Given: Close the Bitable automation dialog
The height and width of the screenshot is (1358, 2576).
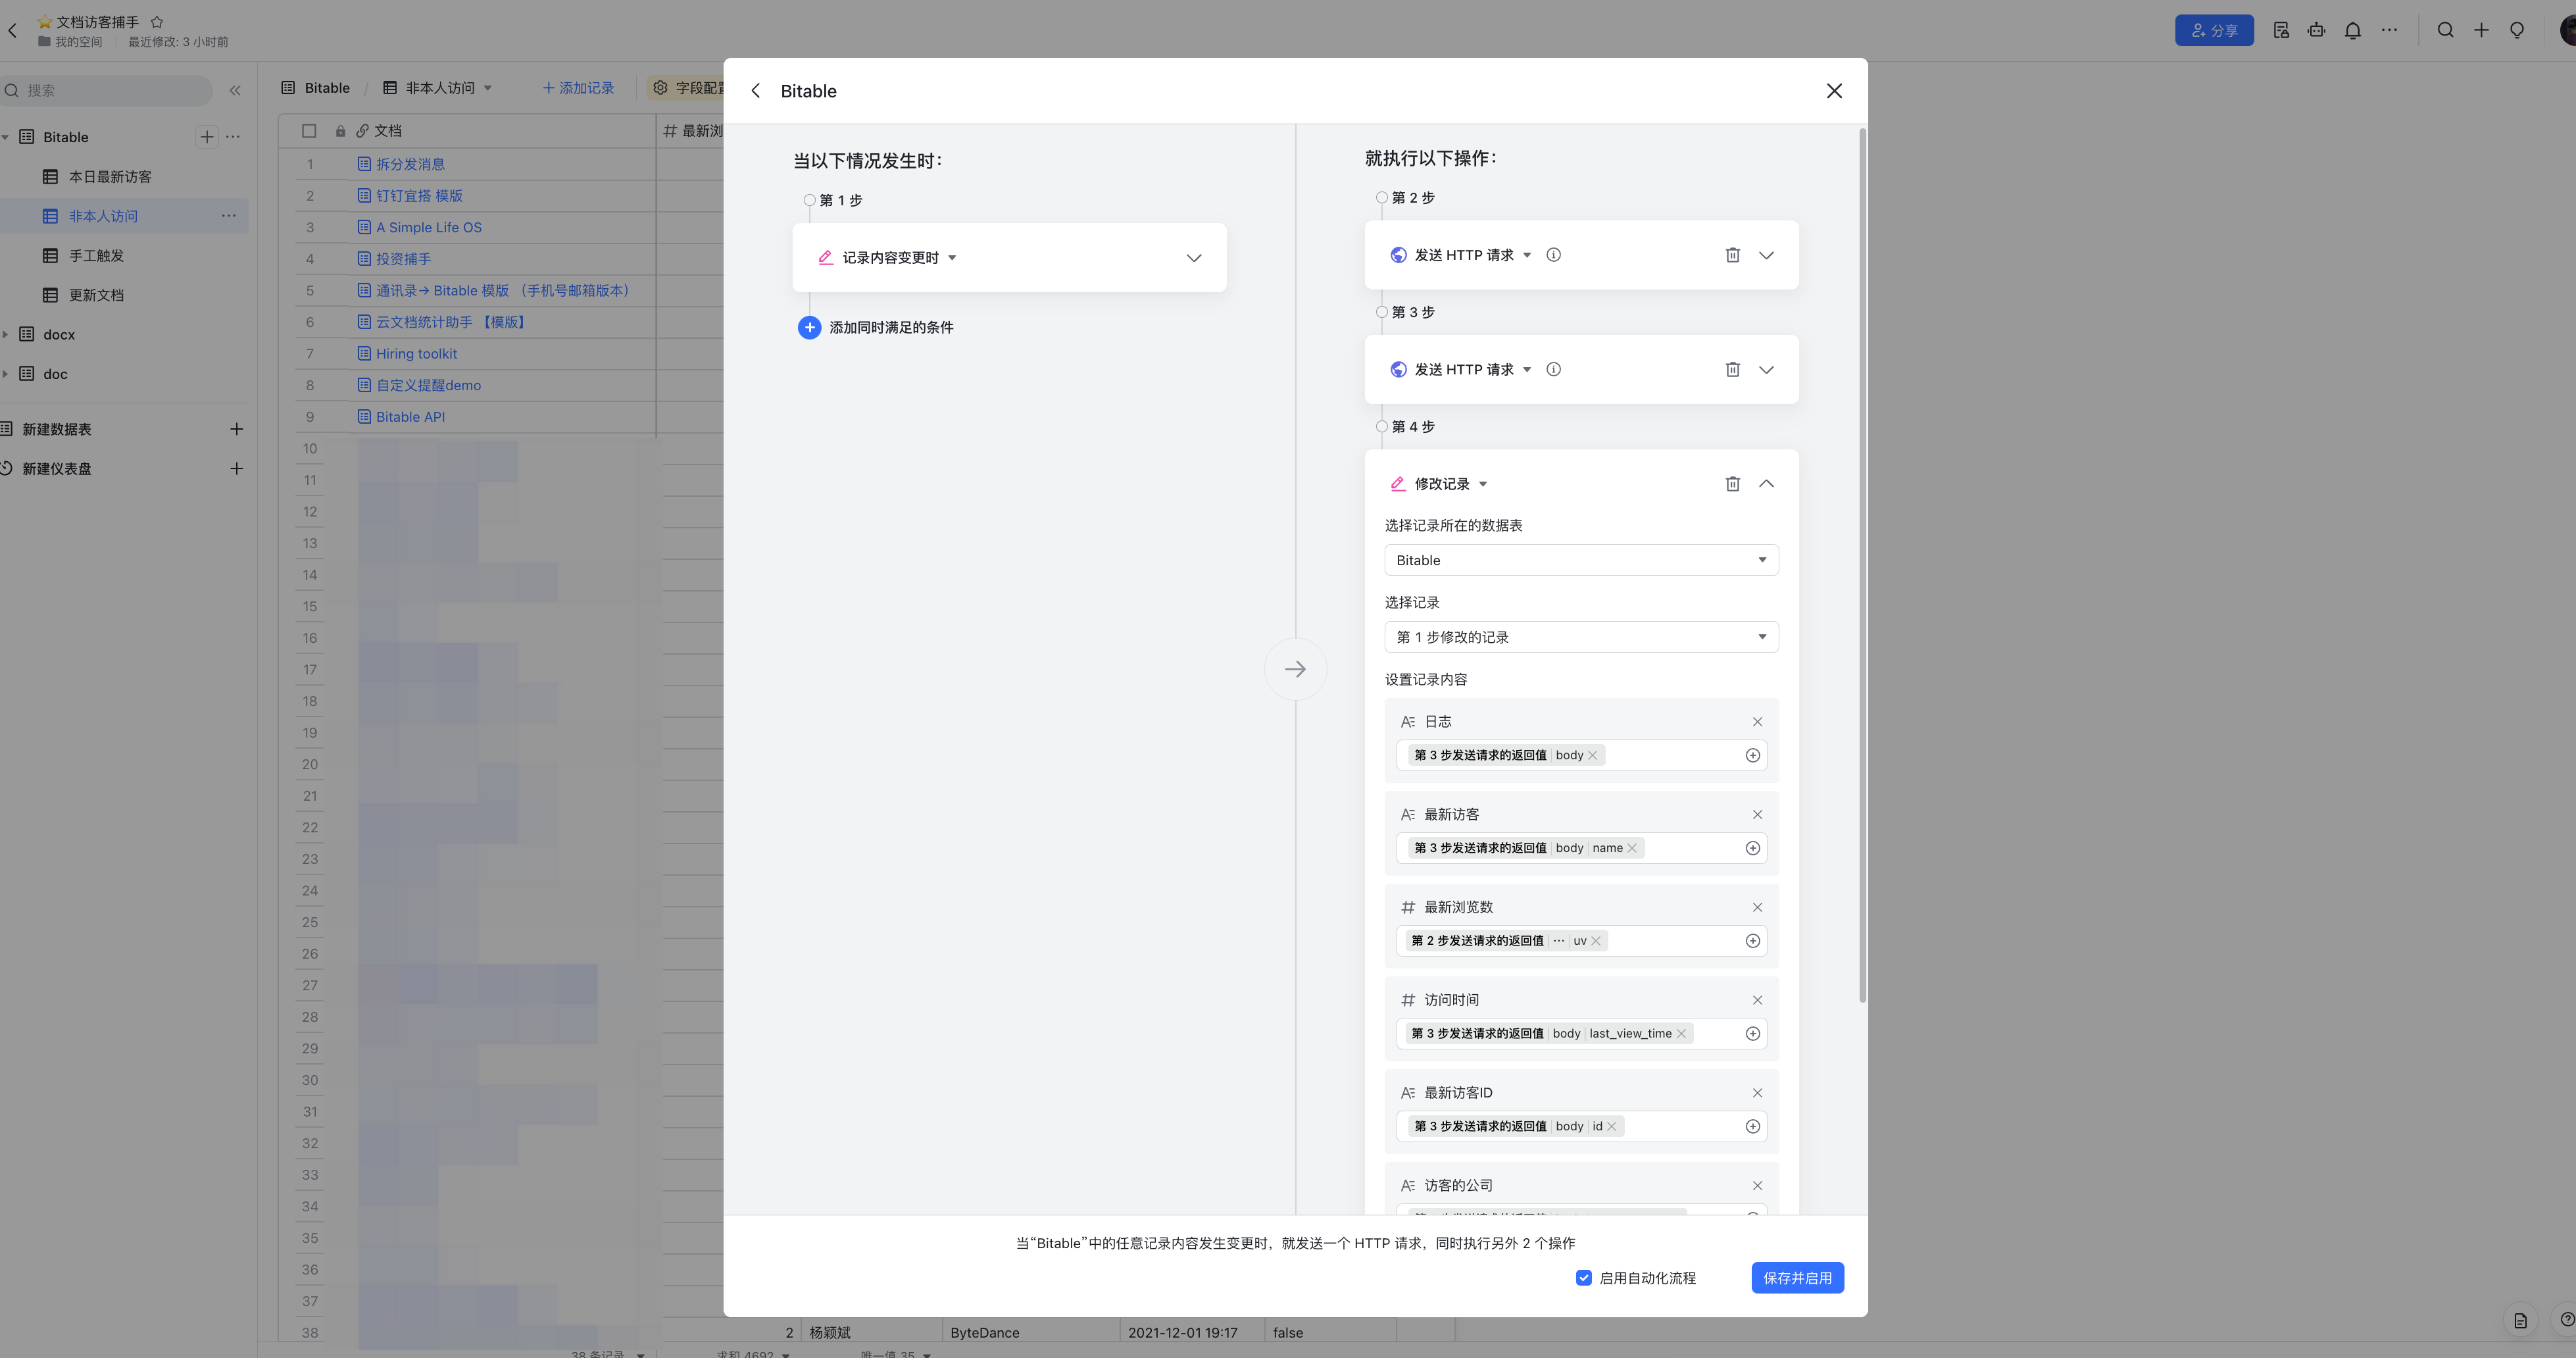Looking at the screenshot, I should pos(1834,91).
